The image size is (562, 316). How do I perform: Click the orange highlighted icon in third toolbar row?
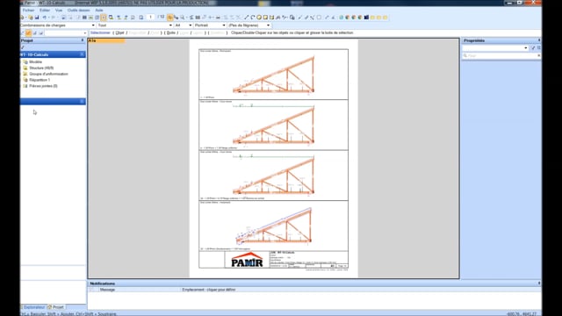[28, 33]
